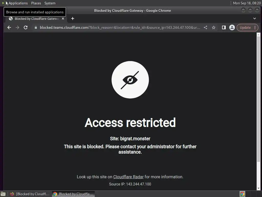The height and width of the screenshot is (197, 262).
Task: Open the System menu
Action: 50,3
